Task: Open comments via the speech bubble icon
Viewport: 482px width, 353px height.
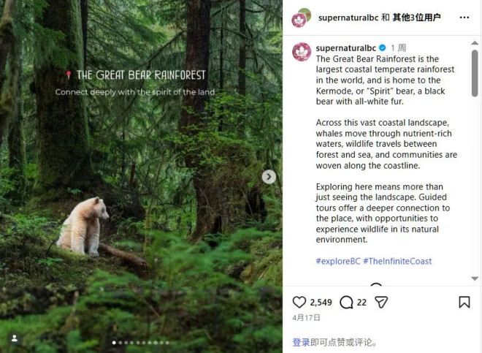Action: click(x=347, y=302)
